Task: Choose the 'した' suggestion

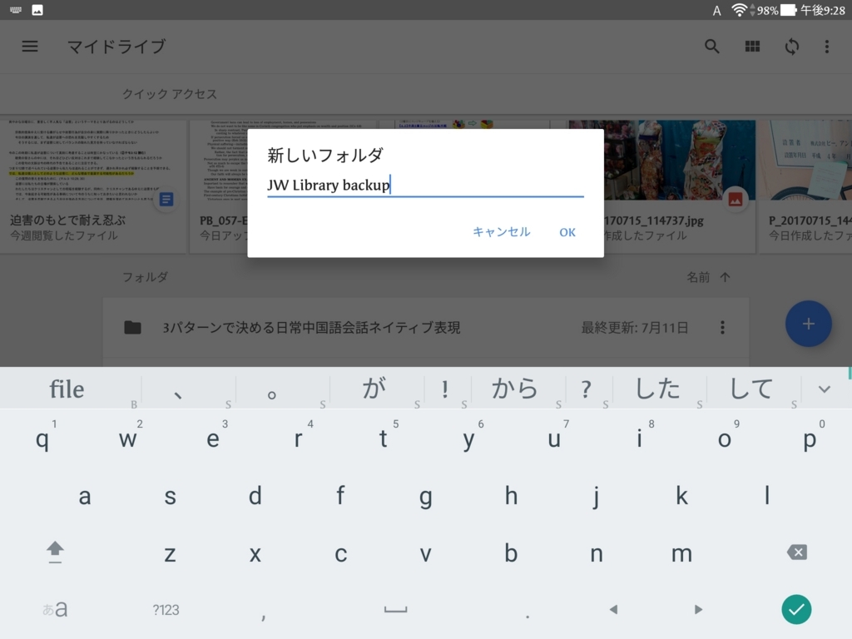Action: tap(657, 389)
